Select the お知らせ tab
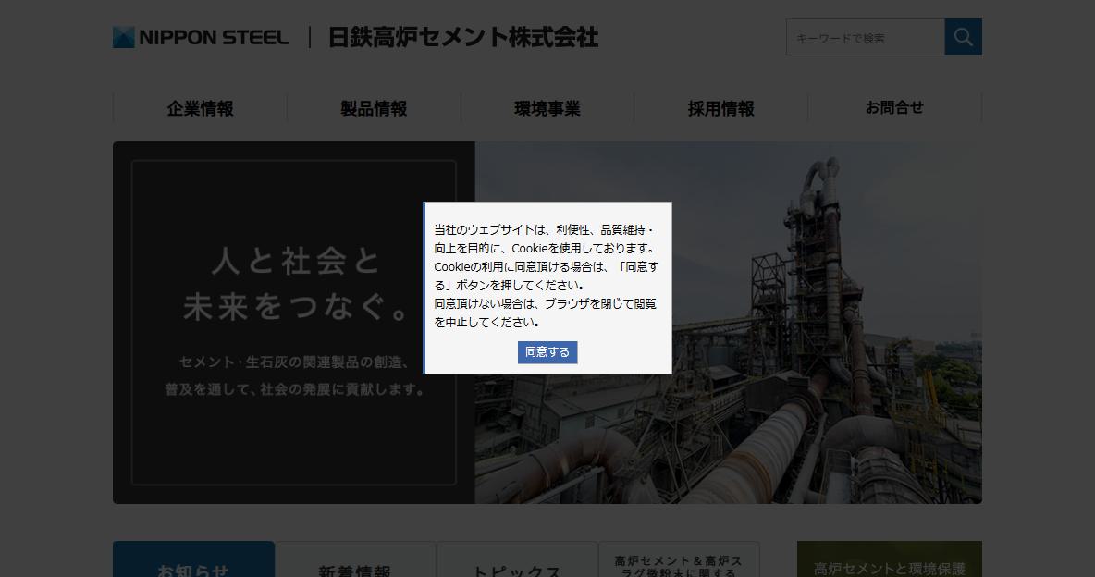1095x577 pixels. pyautogui.click(x=193, y=559)
